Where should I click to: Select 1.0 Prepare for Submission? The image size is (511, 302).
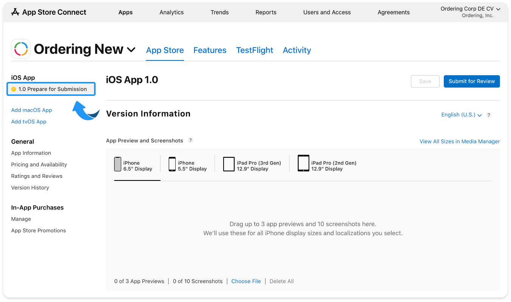click(51, 89)
